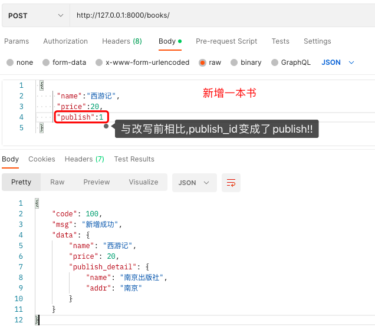Open the request Settings tab
Screen dimensions: 375x333
[317, 41]
